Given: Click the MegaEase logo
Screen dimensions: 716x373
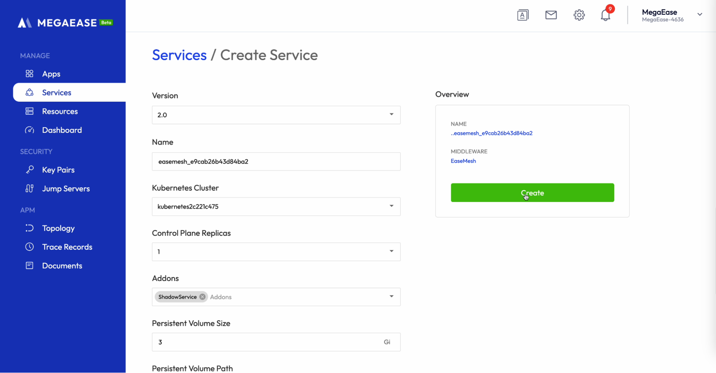Looking at the screenshot, I should tap(57, 23).
